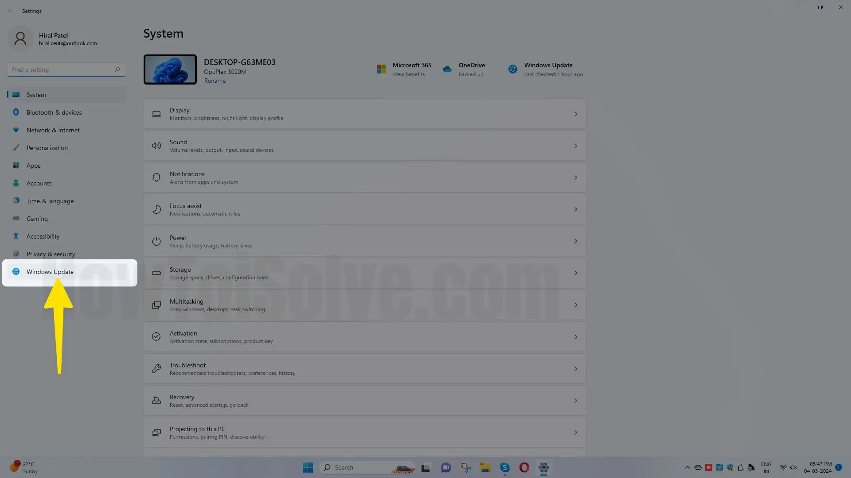The image size is (851, 478).
Task: Click the magnifier in Find a setting
Action: 117,69
